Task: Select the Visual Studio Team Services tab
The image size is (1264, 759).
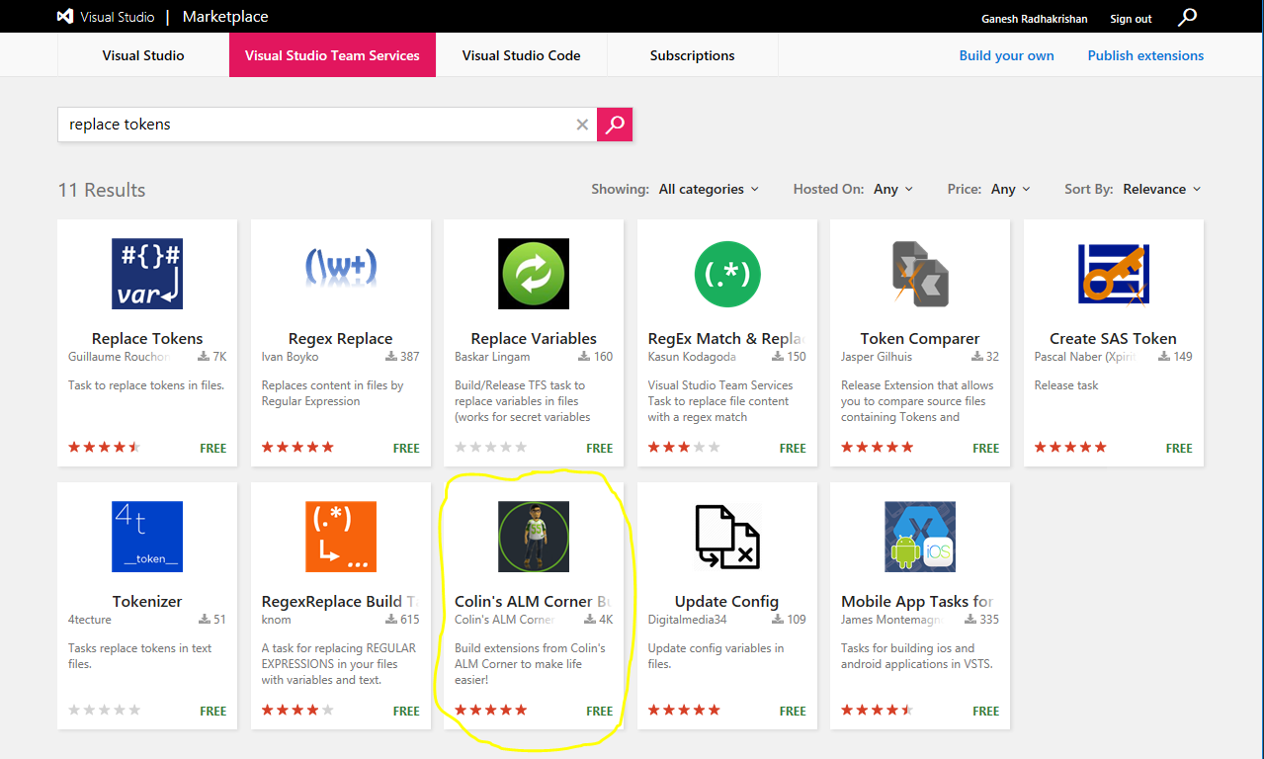Action: [332, 55]
